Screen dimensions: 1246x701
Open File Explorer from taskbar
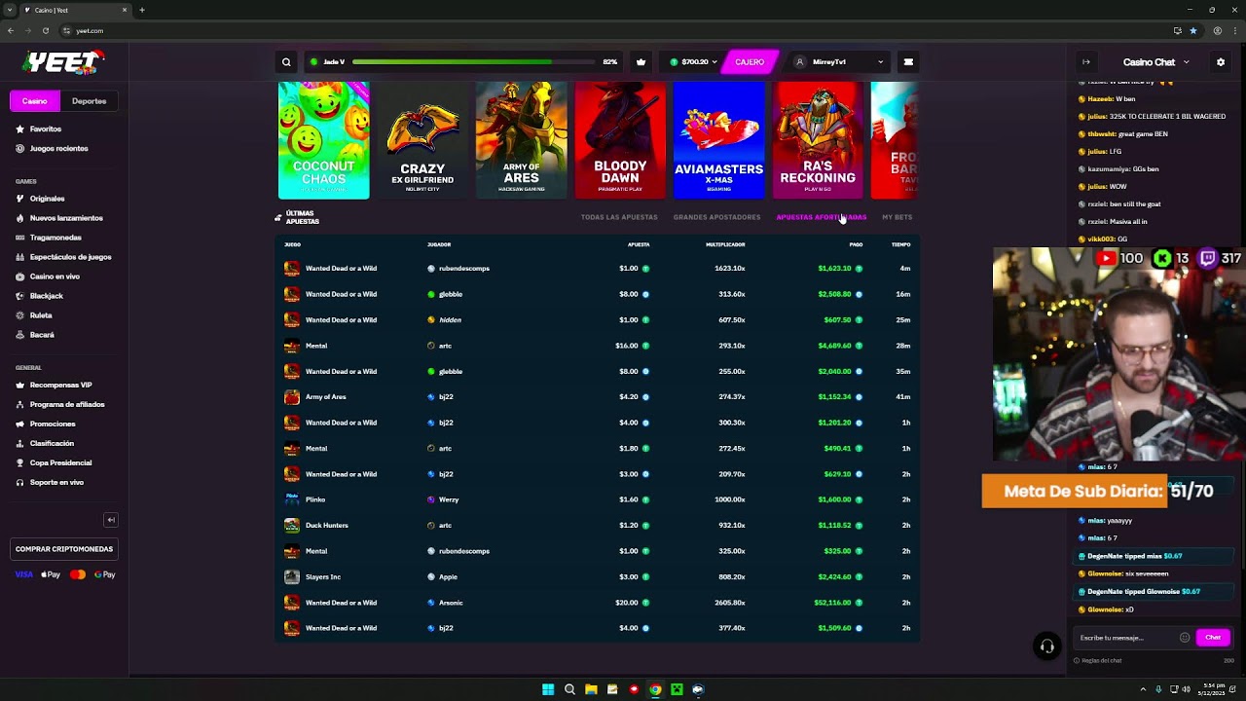(x=591, y=689)
